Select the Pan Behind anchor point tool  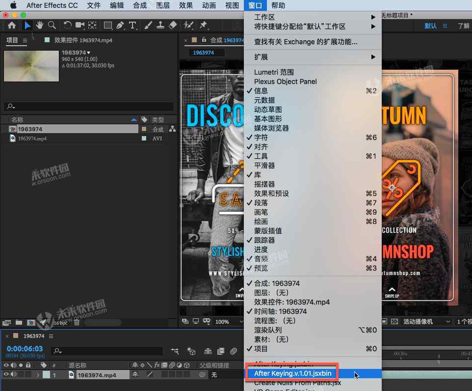92,26
